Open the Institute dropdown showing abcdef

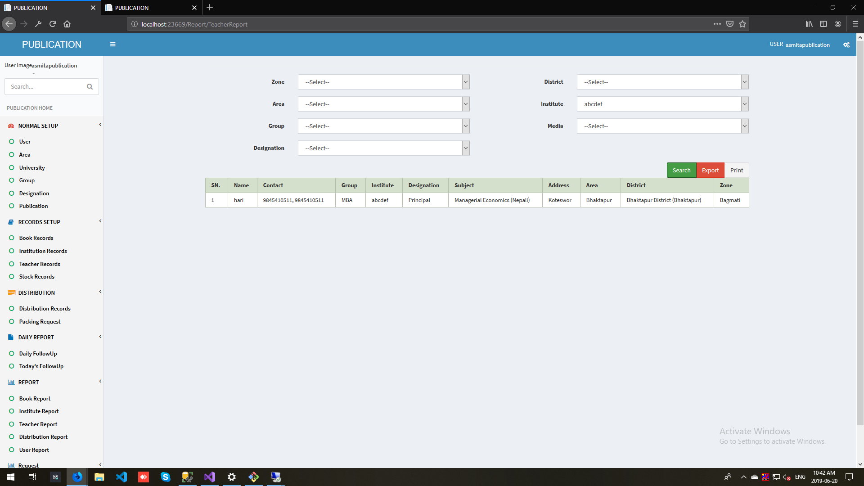click(662, 104)
